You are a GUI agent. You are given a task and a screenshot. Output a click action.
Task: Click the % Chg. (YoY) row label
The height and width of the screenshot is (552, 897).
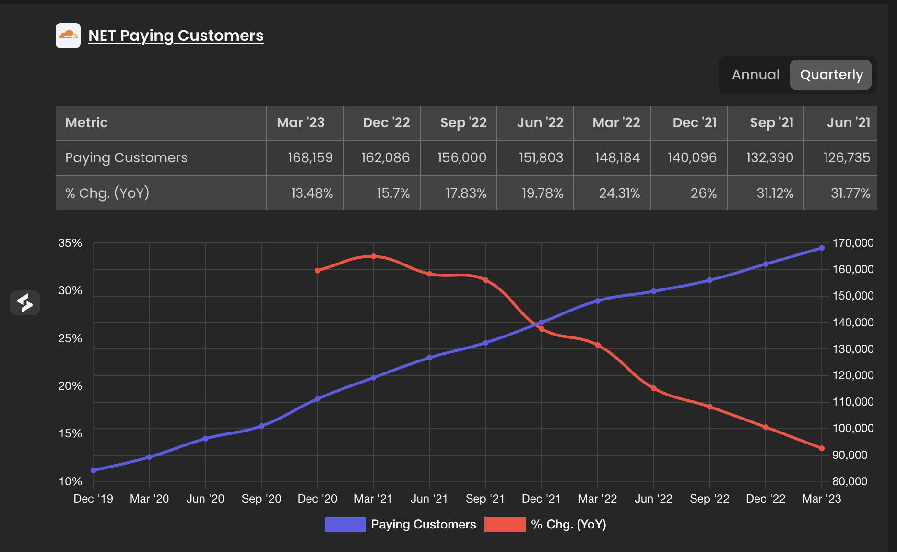point(107,193)
